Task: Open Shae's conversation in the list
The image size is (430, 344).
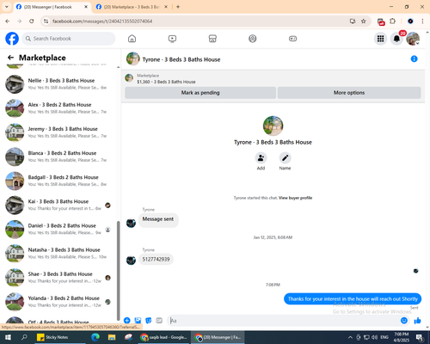Action: tap(59, 278)
